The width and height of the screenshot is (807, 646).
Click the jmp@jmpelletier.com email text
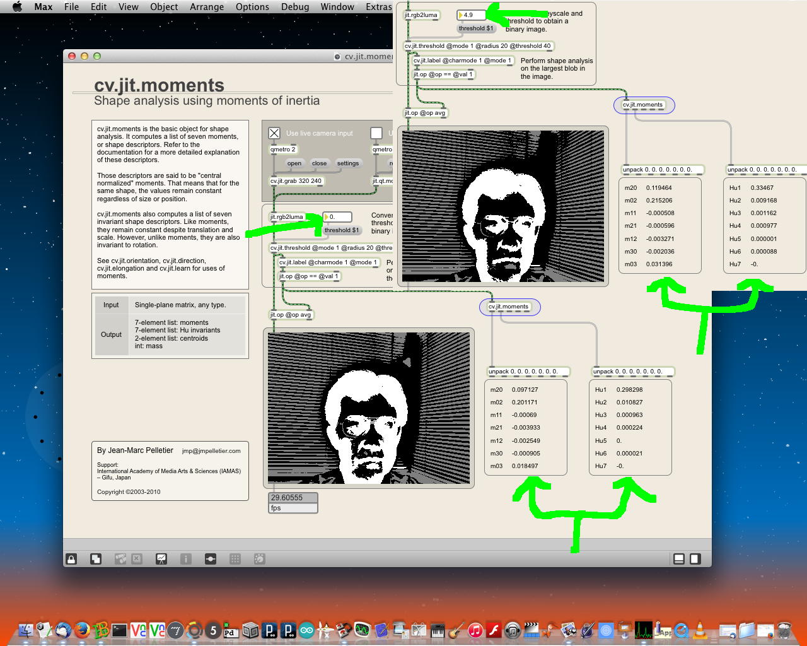pyautogui.click(x=211, y=451)
